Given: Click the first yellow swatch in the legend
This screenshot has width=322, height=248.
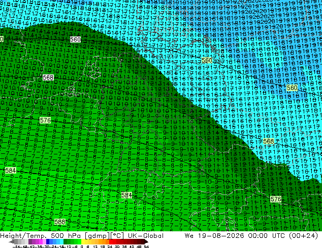Looking at the screenshot, I should point(83,242).
